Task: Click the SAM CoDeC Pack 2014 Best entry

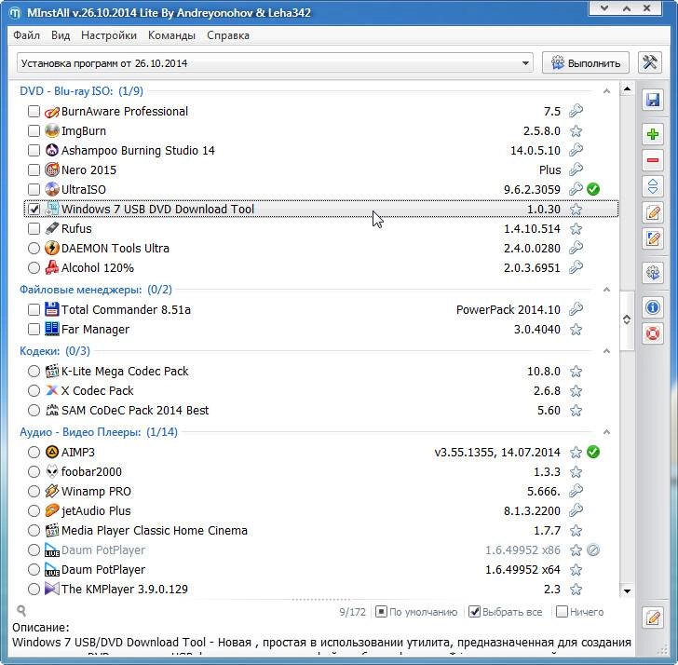Action: coord(135,411)
